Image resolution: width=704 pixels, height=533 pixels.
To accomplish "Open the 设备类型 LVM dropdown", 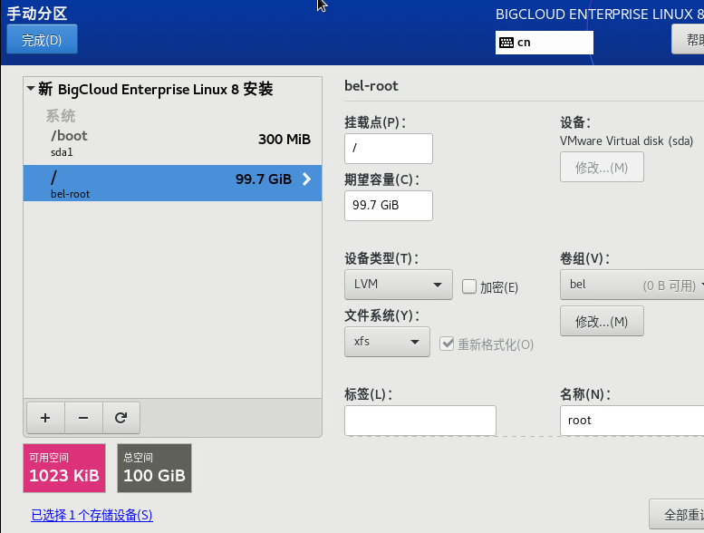I will point(399,285).
